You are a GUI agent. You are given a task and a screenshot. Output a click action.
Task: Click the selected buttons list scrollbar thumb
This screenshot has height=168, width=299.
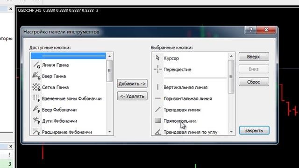point(231,77)
